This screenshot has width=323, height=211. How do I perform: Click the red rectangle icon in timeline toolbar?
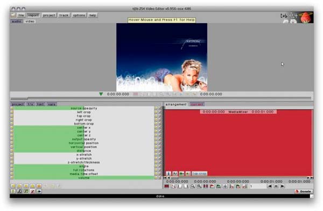pos(167,186)
